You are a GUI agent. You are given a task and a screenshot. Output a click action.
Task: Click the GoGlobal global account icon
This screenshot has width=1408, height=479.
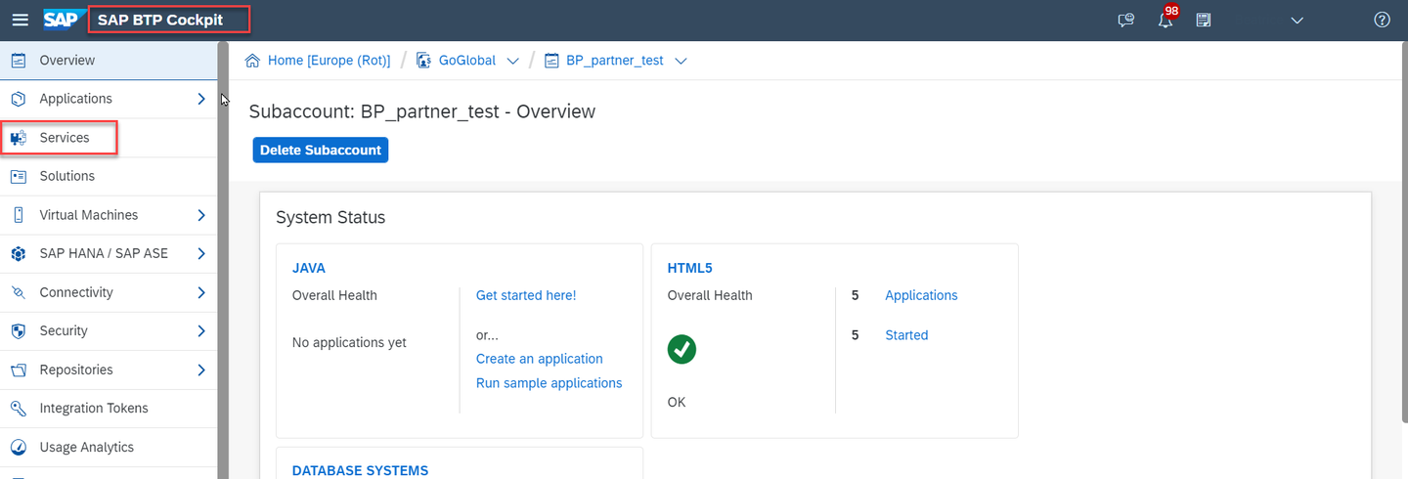423,61
